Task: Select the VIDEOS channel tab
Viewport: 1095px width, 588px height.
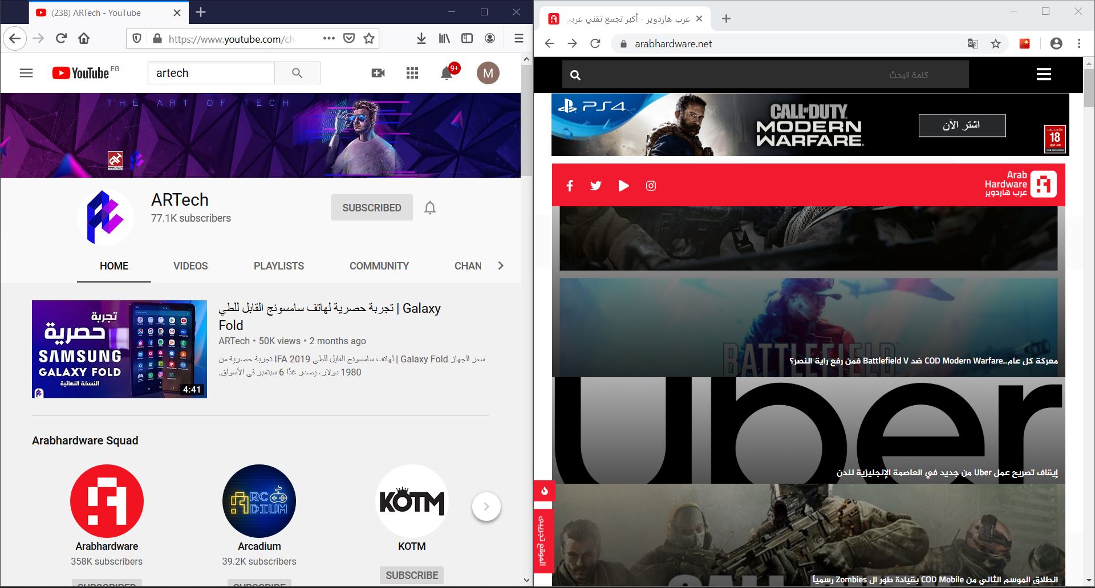Action: click(190, 266)
